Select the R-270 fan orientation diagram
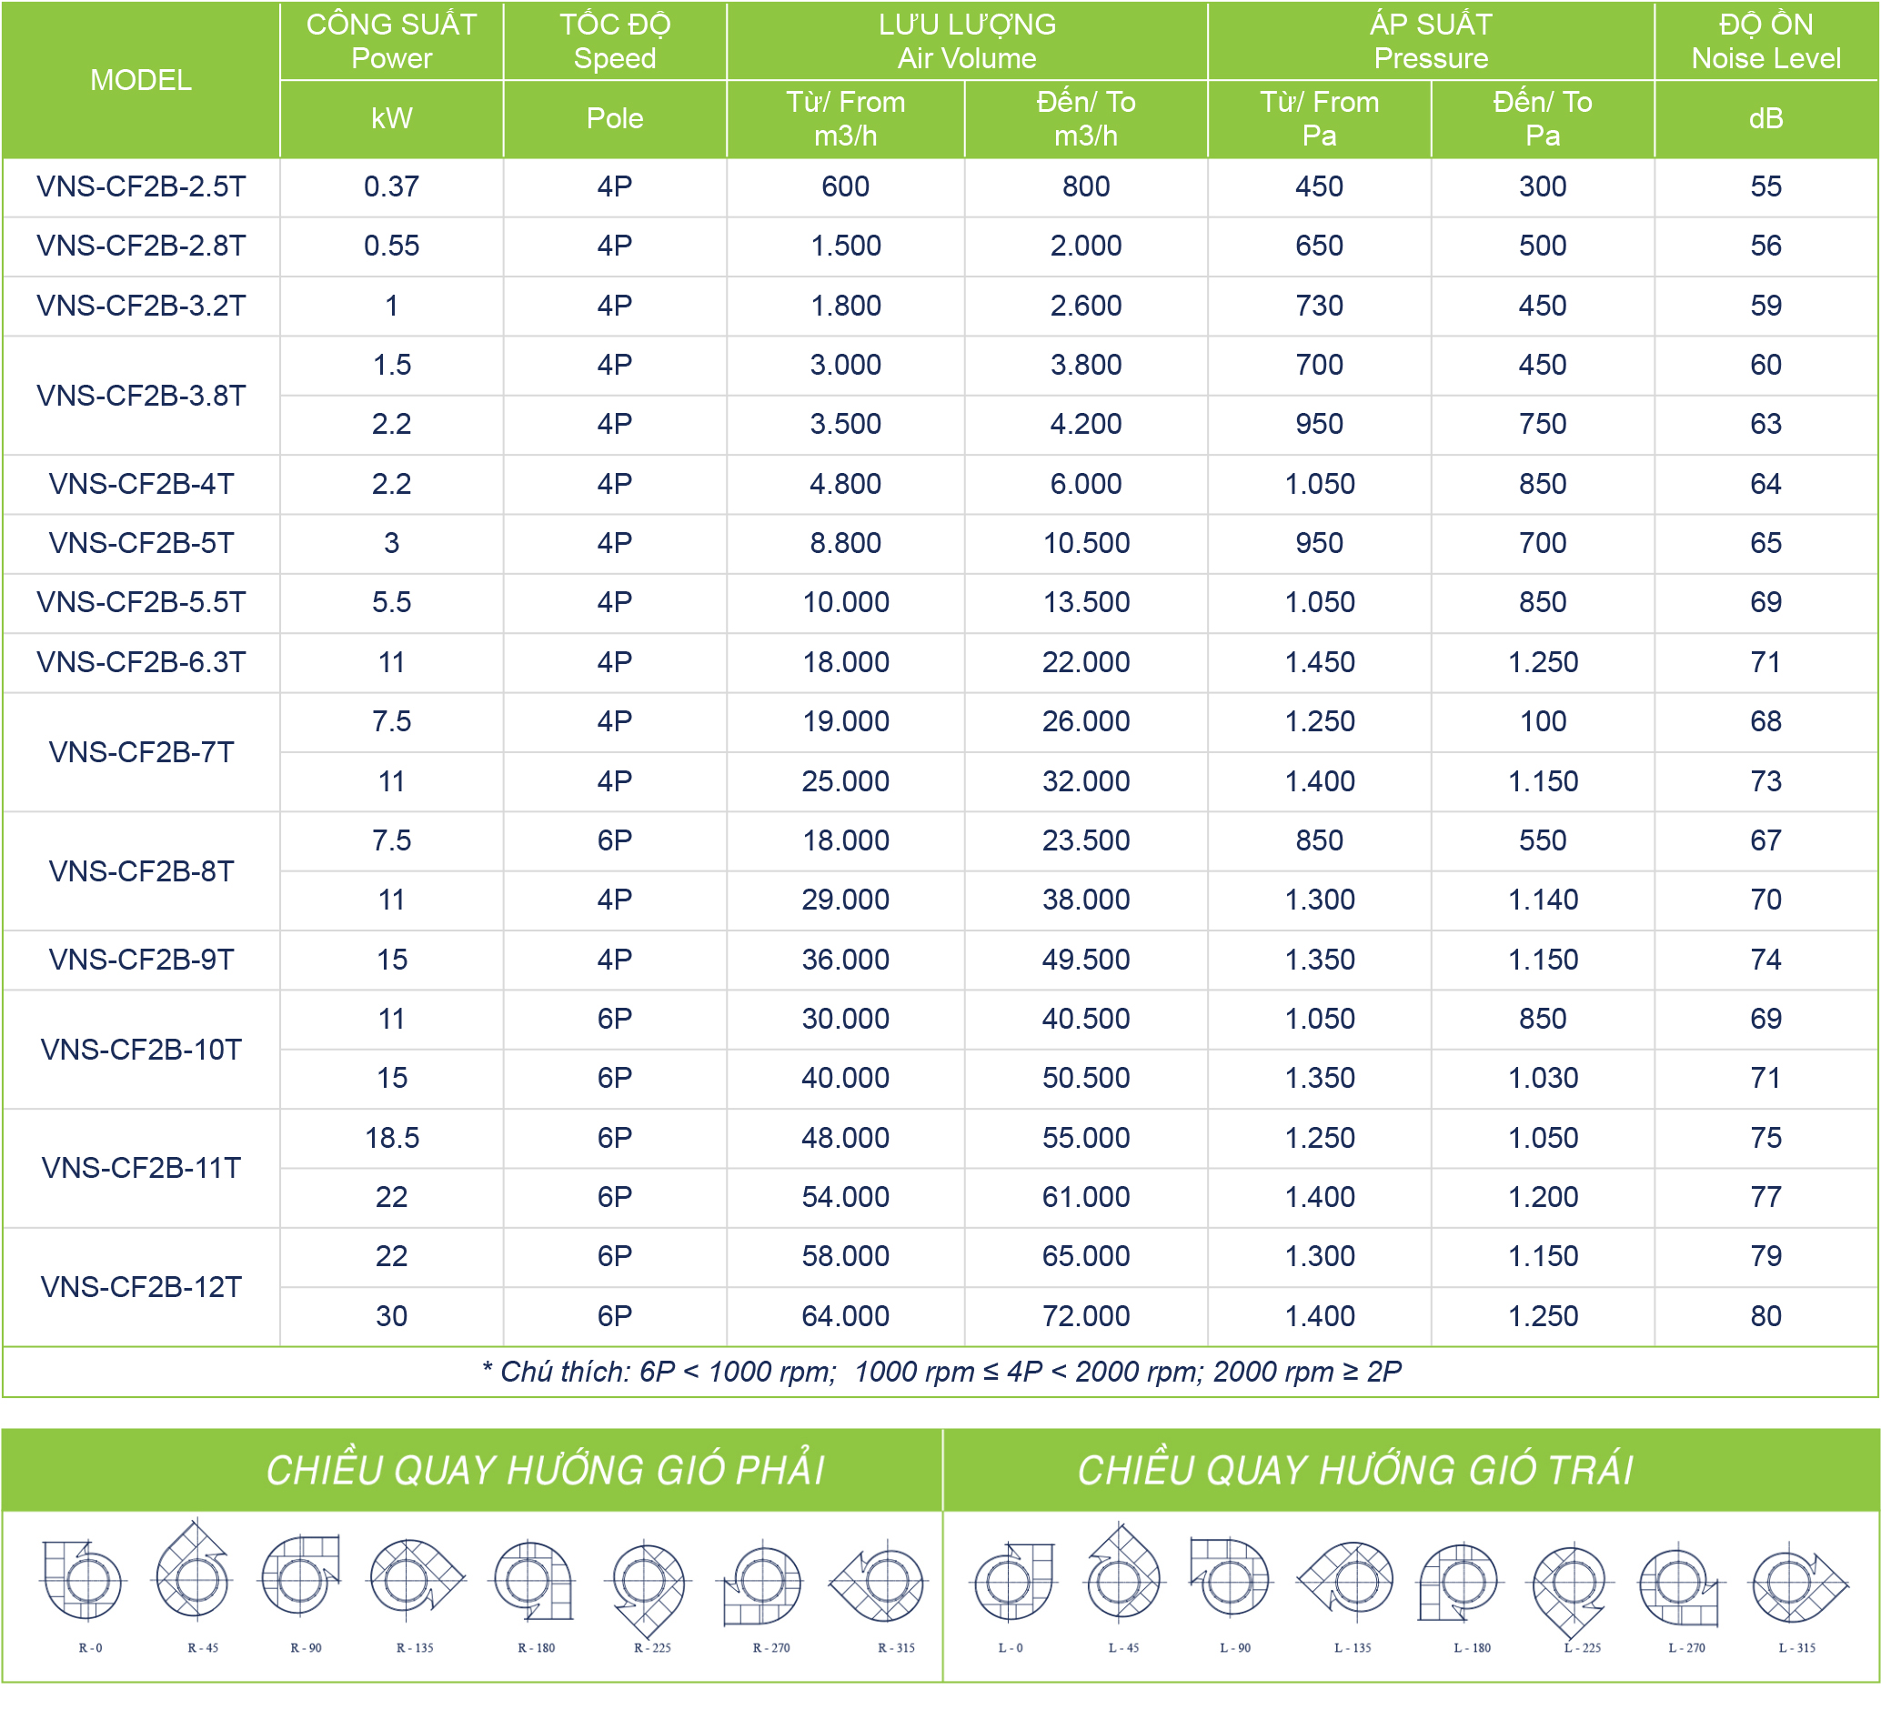This screenshot has height=1720, width=1881. coord(760,1583)
